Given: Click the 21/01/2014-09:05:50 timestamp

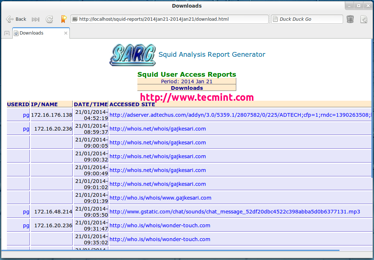Looking at the screenshot, I should click(x=92, y=212).
